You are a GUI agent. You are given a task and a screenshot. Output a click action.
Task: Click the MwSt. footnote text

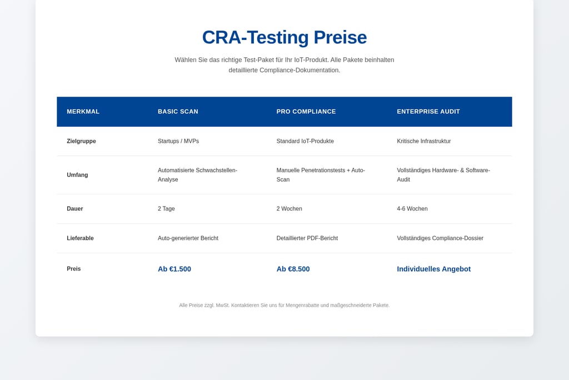[x=284, y=305]
